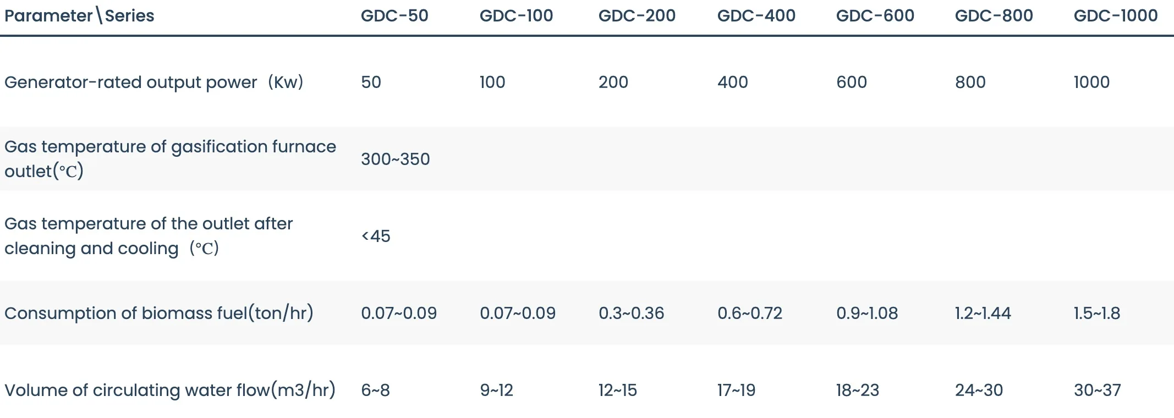This screenshot has height=418, width=1174.
Task: Select the GDC-400 column header
Action: (x=756, y=16)
